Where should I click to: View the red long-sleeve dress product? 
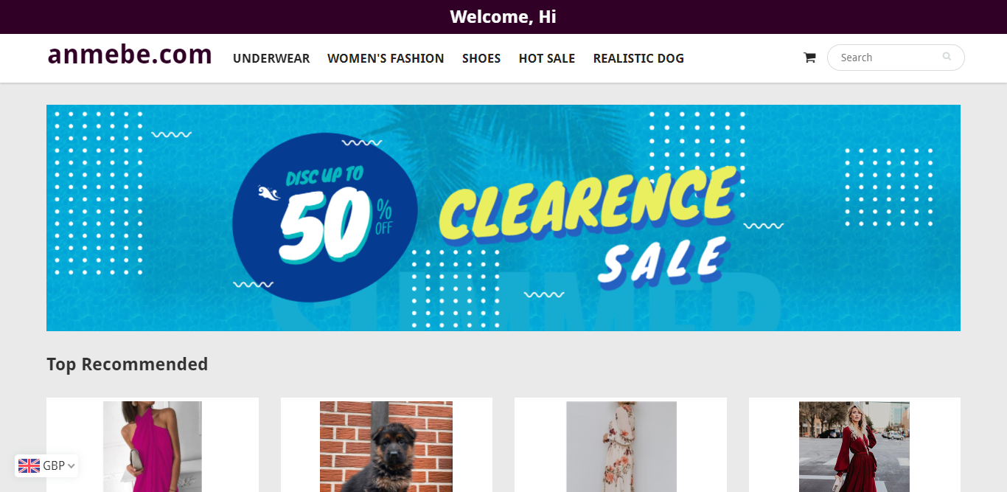854,446
